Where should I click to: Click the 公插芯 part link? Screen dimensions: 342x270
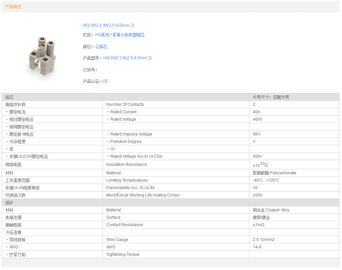click(x=101, y=47)
